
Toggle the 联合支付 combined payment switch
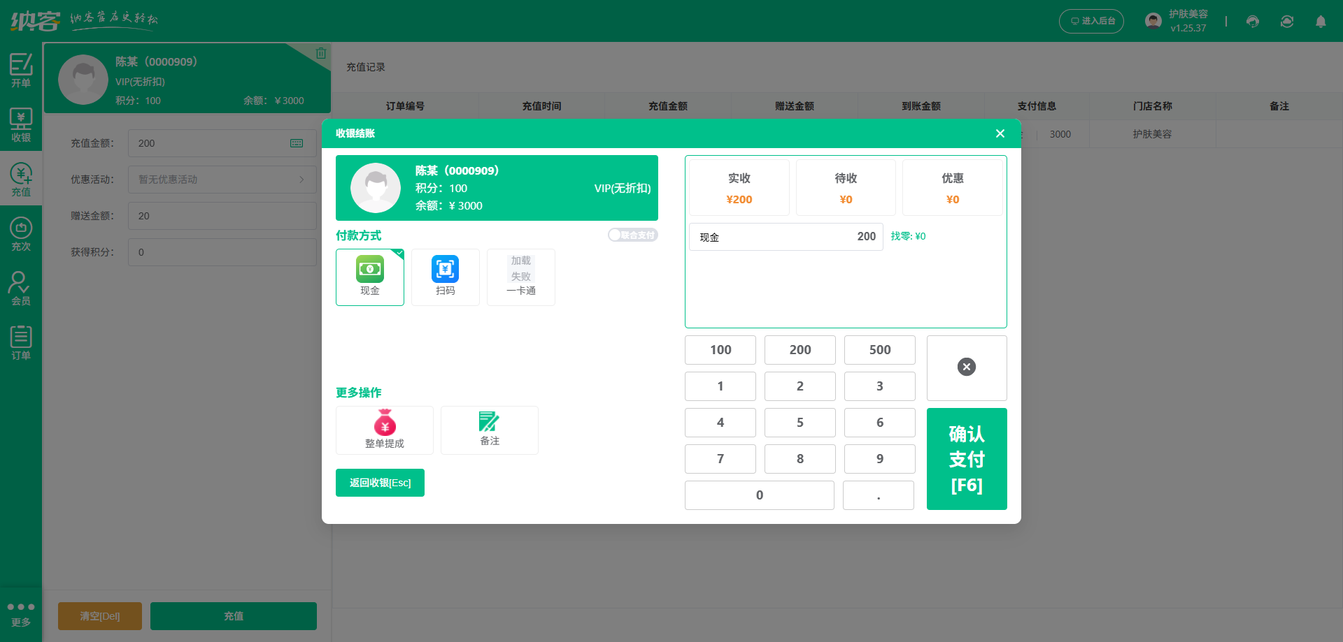coord(632,235)
